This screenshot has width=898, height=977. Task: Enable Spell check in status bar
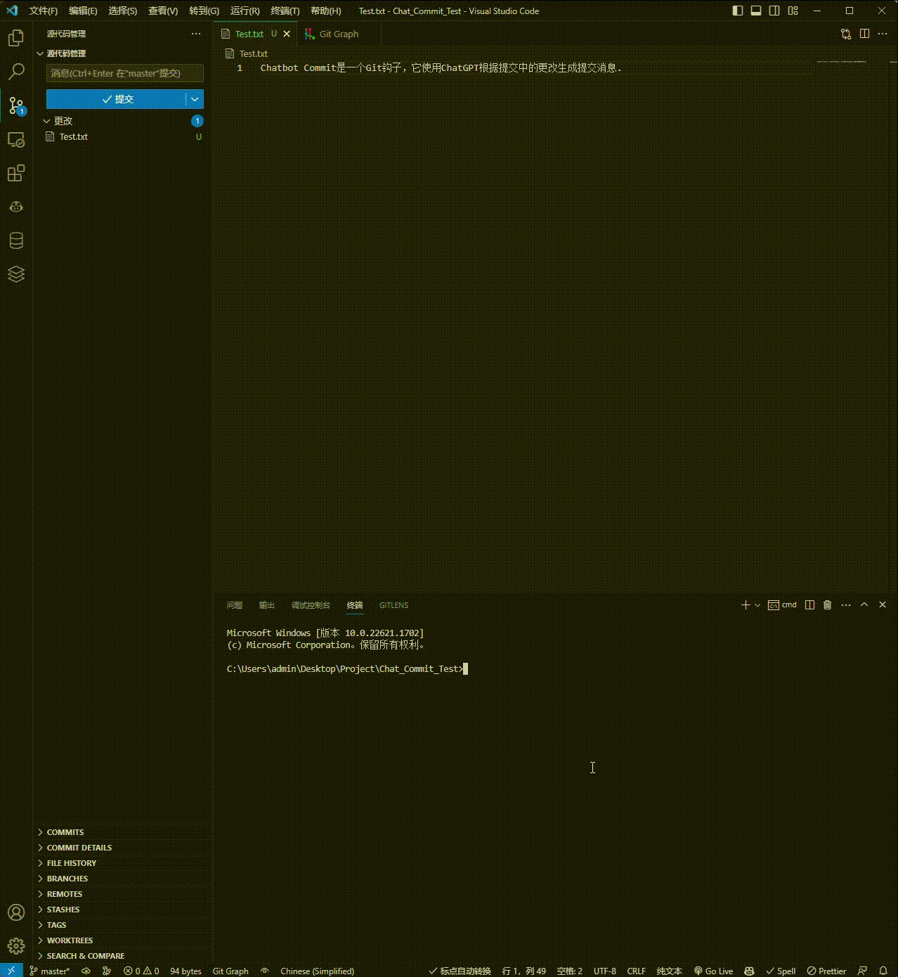coord(781,971)
